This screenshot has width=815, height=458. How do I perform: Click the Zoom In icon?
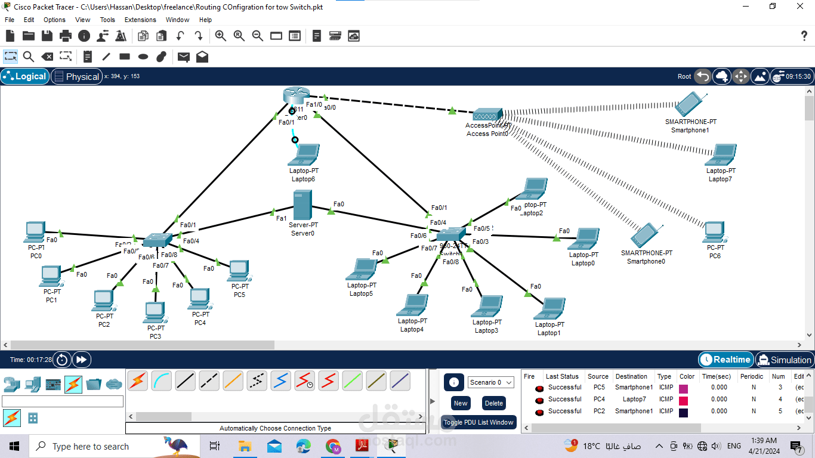(221, 36)
